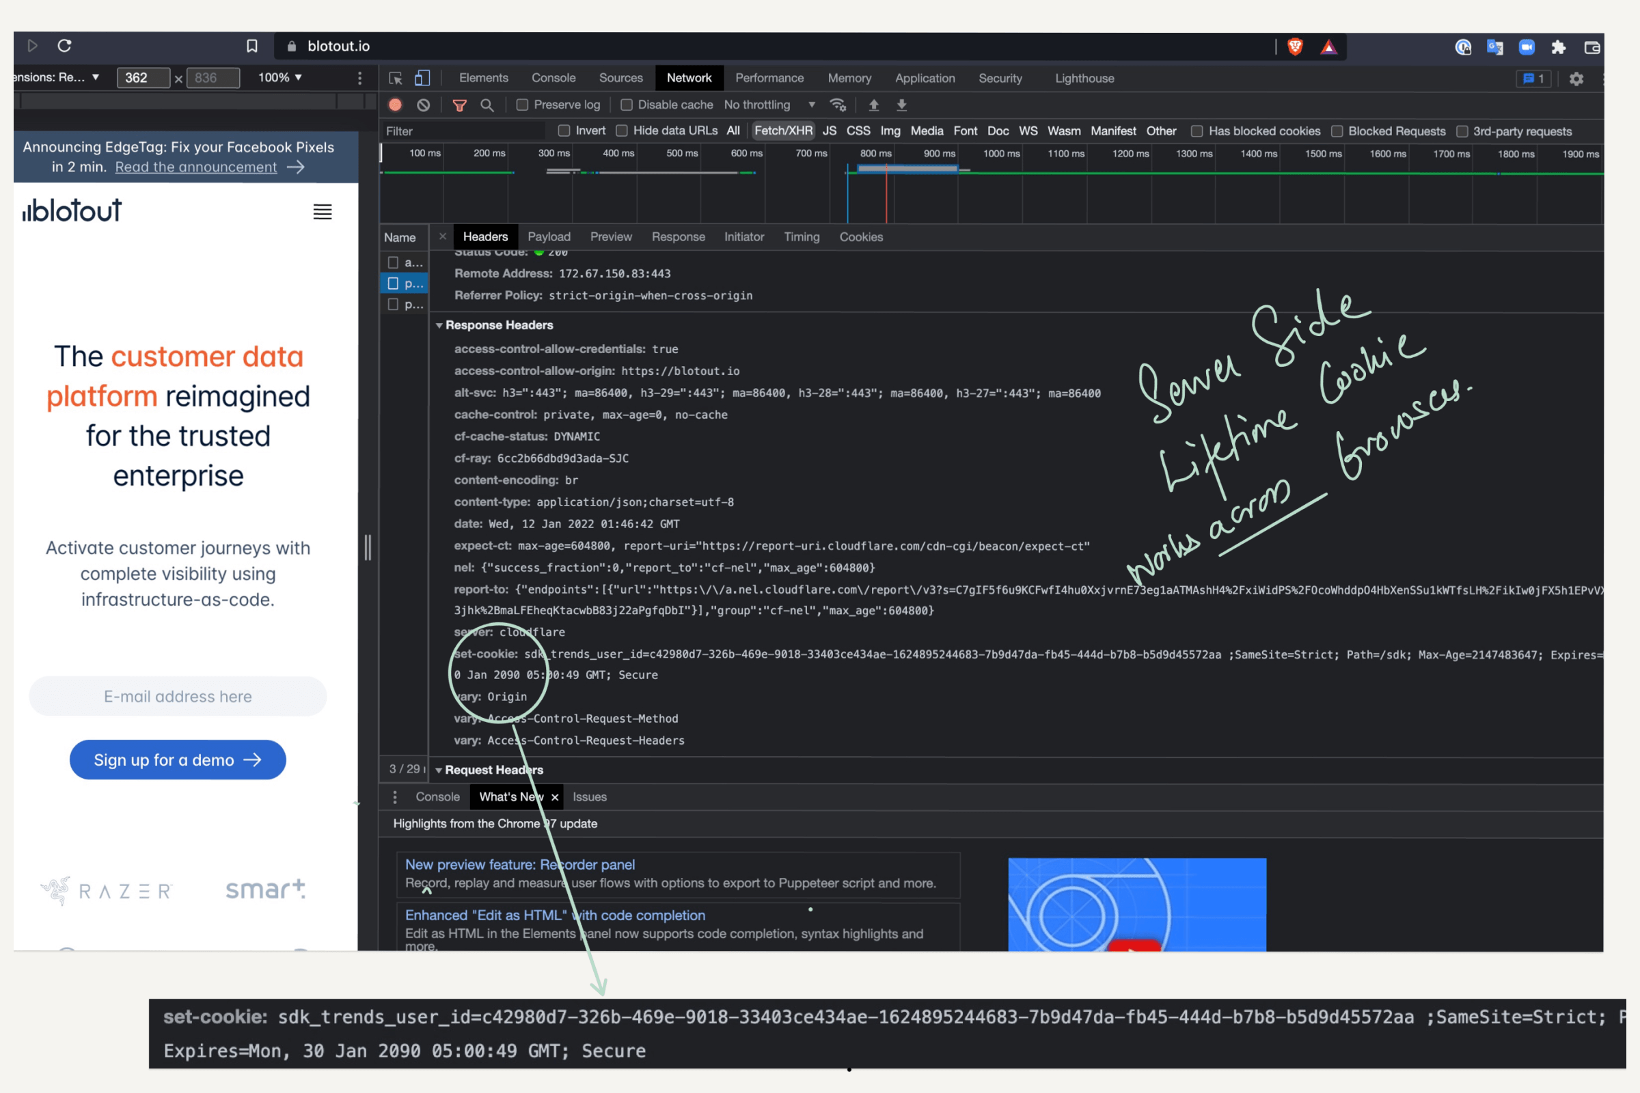Click the What's New video thumbnail
This screenshot has height=1093, width=1640.
pyautogui.click(x=1136, y=904)
